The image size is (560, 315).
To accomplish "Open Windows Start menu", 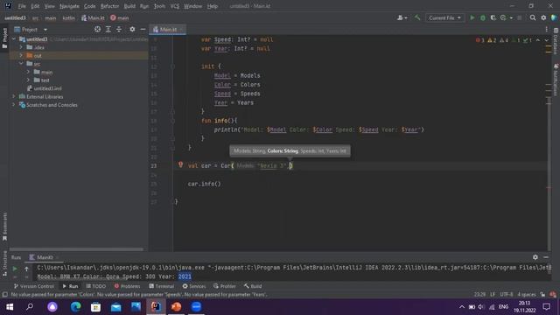I will pyautogui.click(x=10, y=307).
